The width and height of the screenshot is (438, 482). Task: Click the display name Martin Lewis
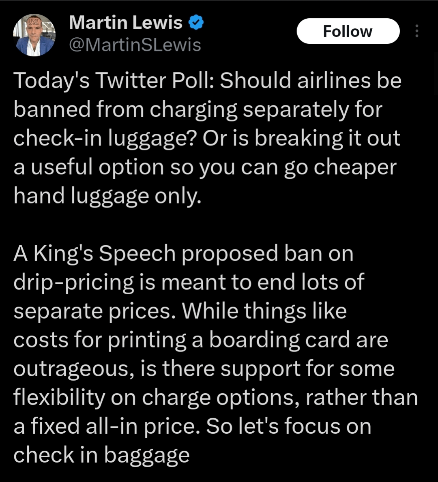pyautogui.click(x=126, y=22)
